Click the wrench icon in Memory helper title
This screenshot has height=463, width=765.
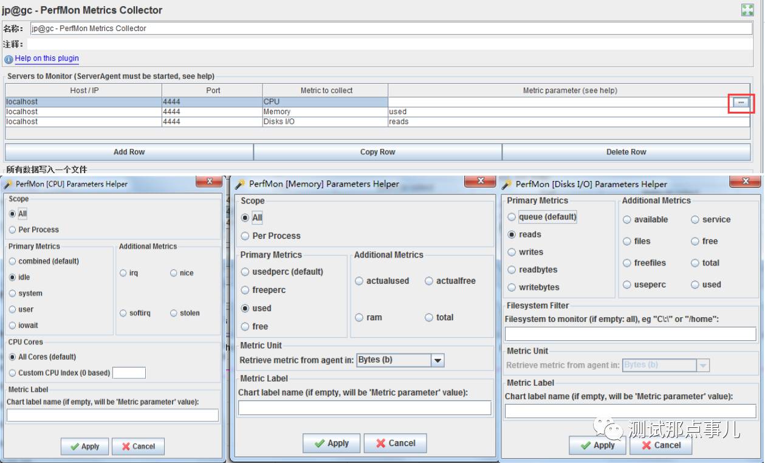pos(240,183)
